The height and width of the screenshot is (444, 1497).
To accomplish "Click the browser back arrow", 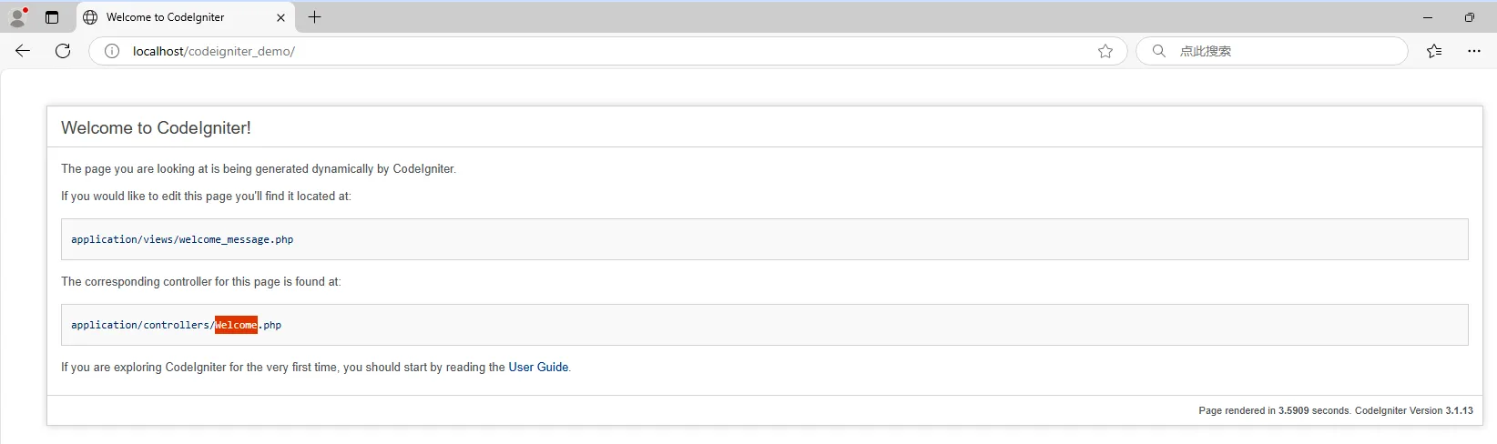I will point(23,51).
